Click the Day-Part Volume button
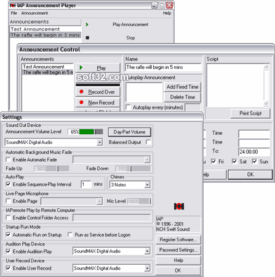Screen dimensions: 275x277 pos(130,132)
